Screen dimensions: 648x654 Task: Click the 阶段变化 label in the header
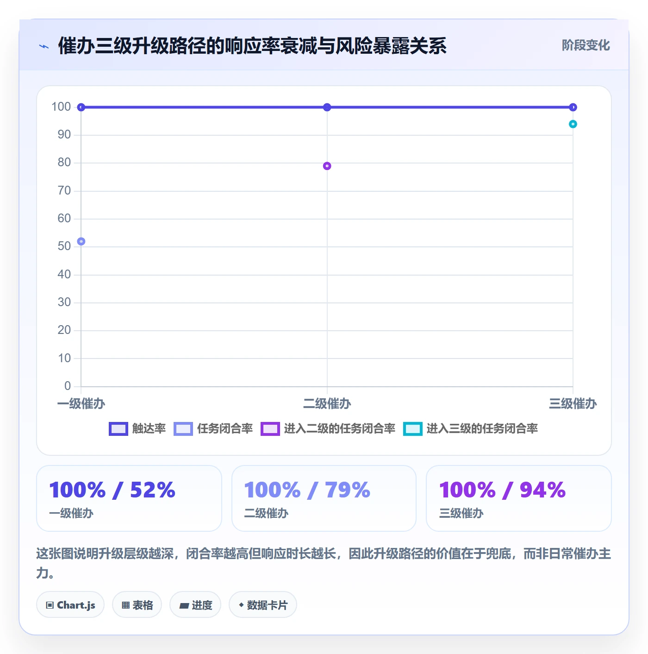(x=586, y=45)
